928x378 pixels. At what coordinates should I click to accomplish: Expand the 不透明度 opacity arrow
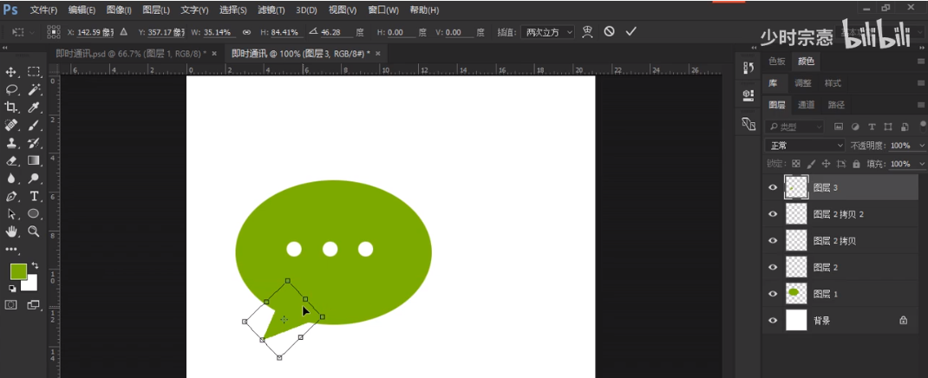tap(922, 146)
